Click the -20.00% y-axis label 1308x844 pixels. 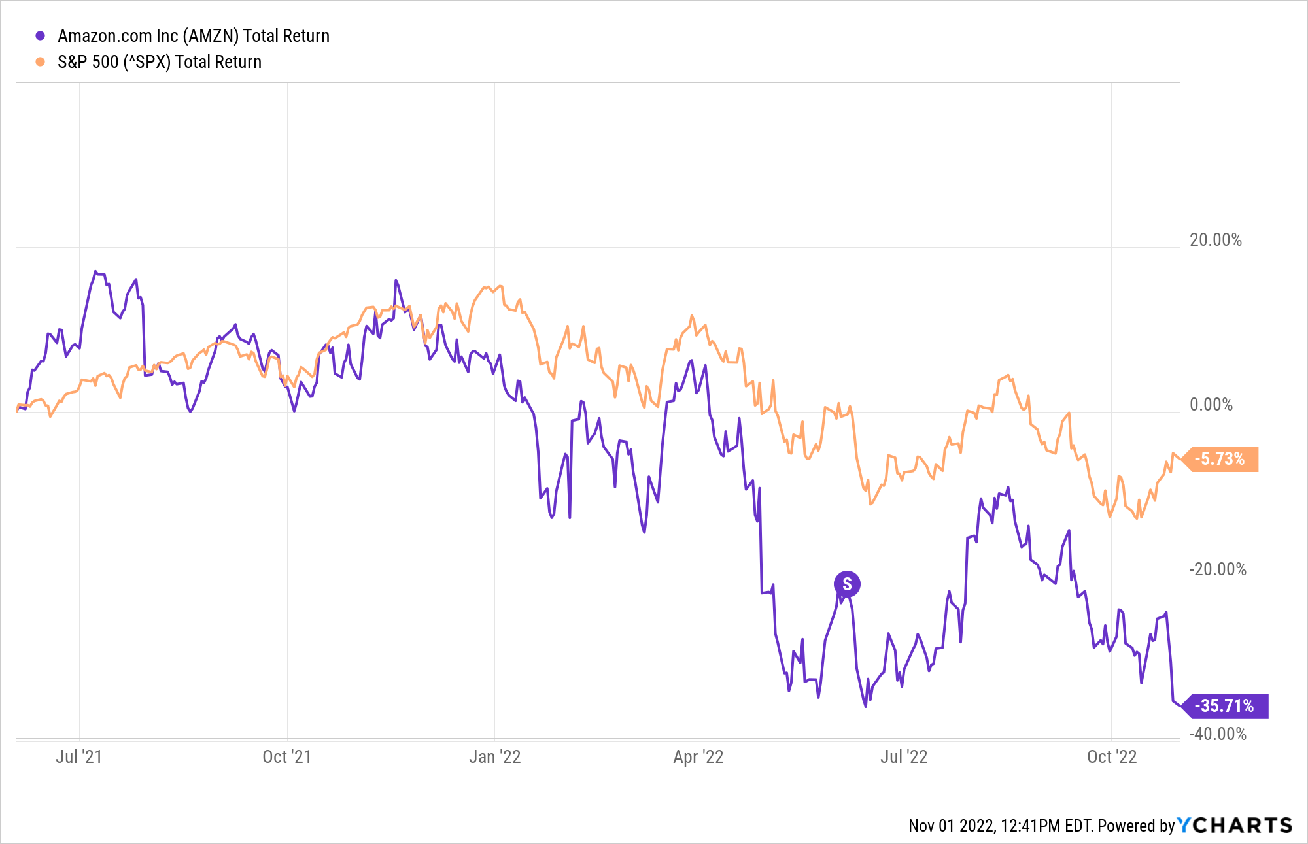pos(1217,569)
